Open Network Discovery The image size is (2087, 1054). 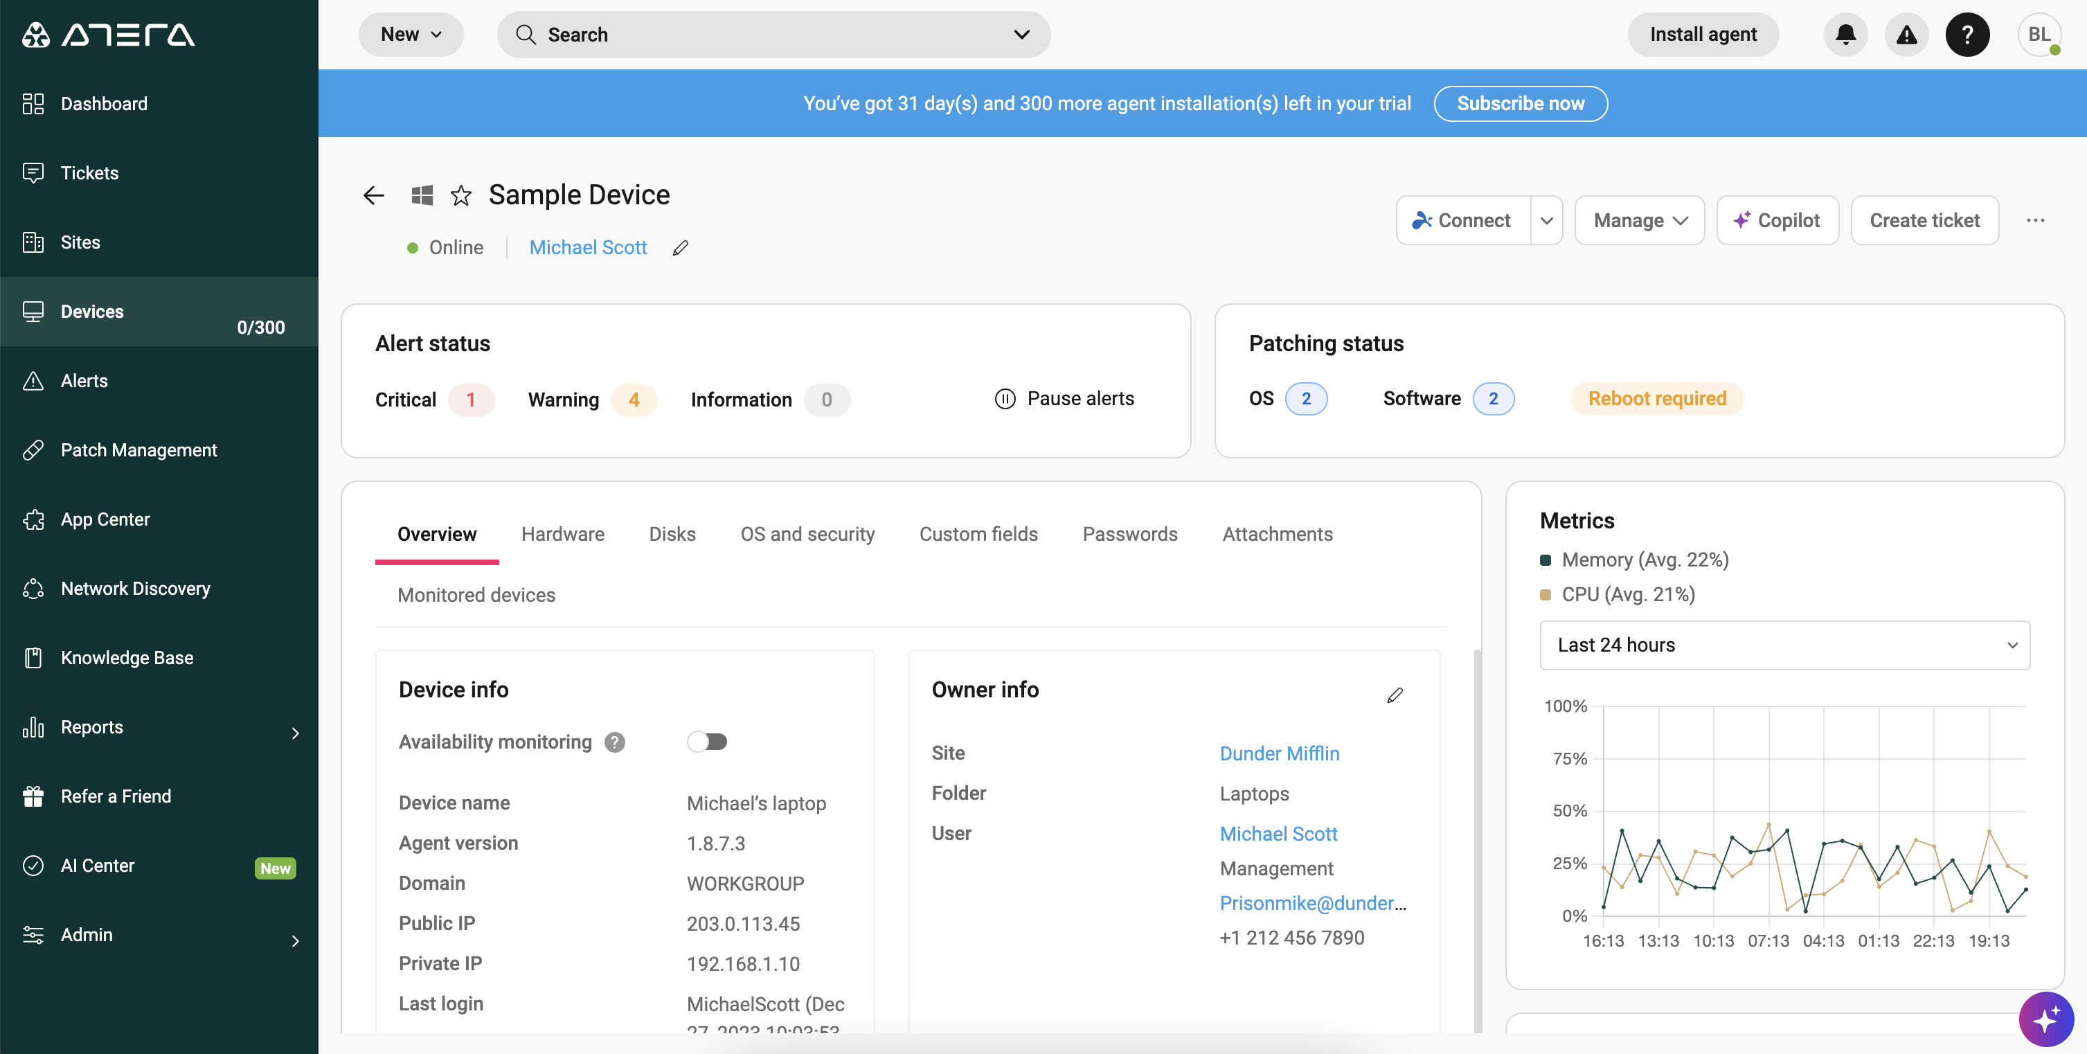pos(135,588)
